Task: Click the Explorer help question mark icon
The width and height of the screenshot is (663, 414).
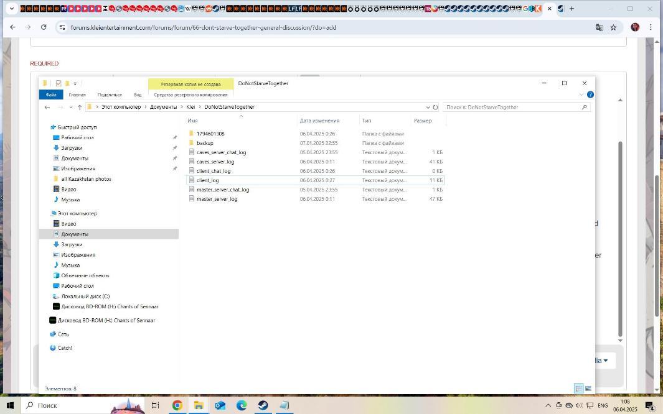Action: (x=590, y=94)
